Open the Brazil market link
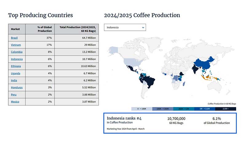Screen dimensions: 246x144 click(x=14, y=38)
